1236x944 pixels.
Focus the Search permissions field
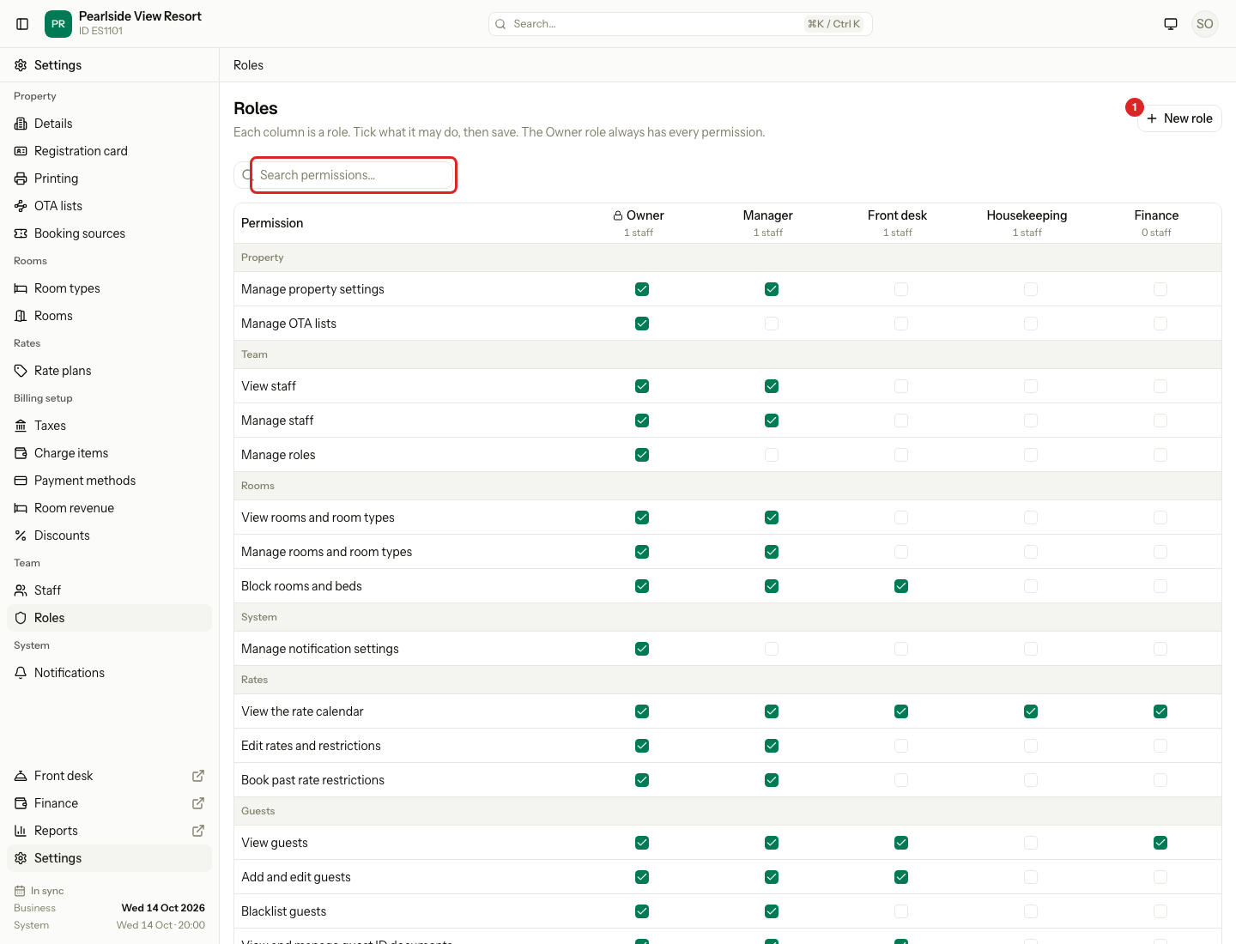coord(343,175)
